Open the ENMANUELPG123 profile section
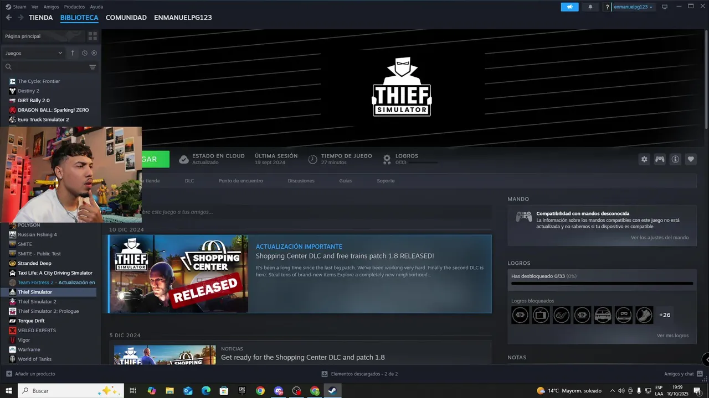Screen dimensions: 709x398 coord(183,18)
